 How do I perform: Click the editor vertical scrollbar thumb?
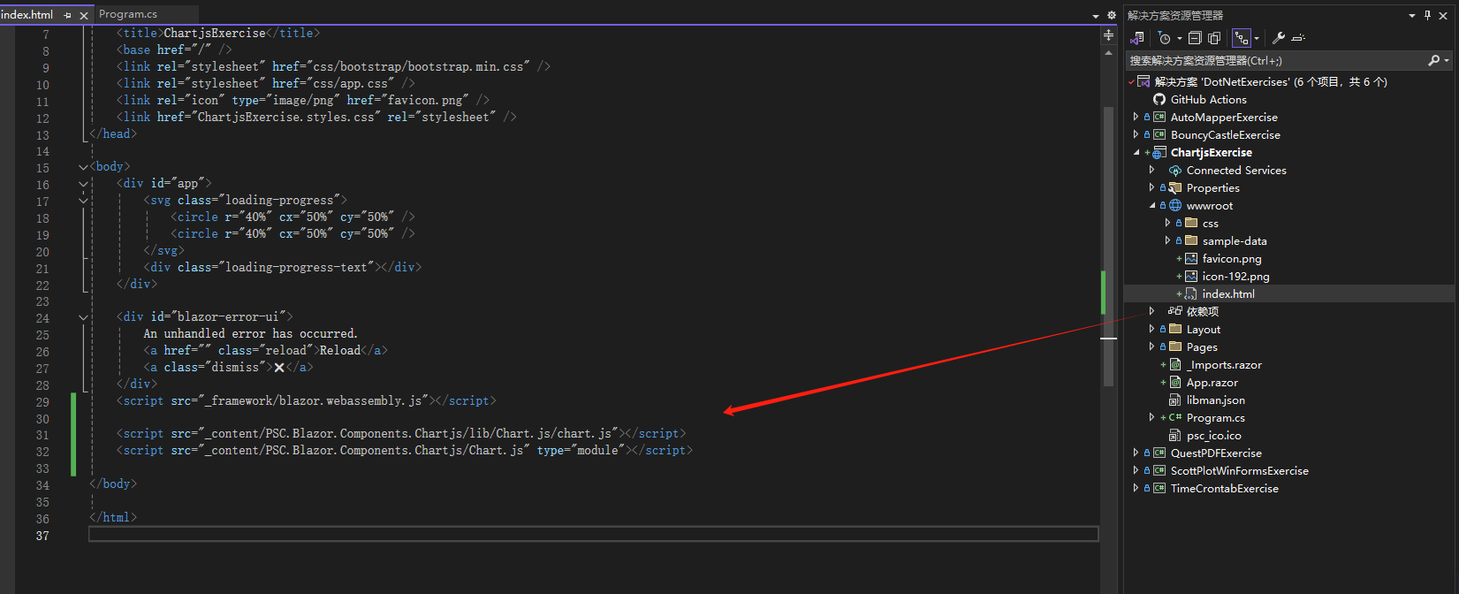[1108, 247]
